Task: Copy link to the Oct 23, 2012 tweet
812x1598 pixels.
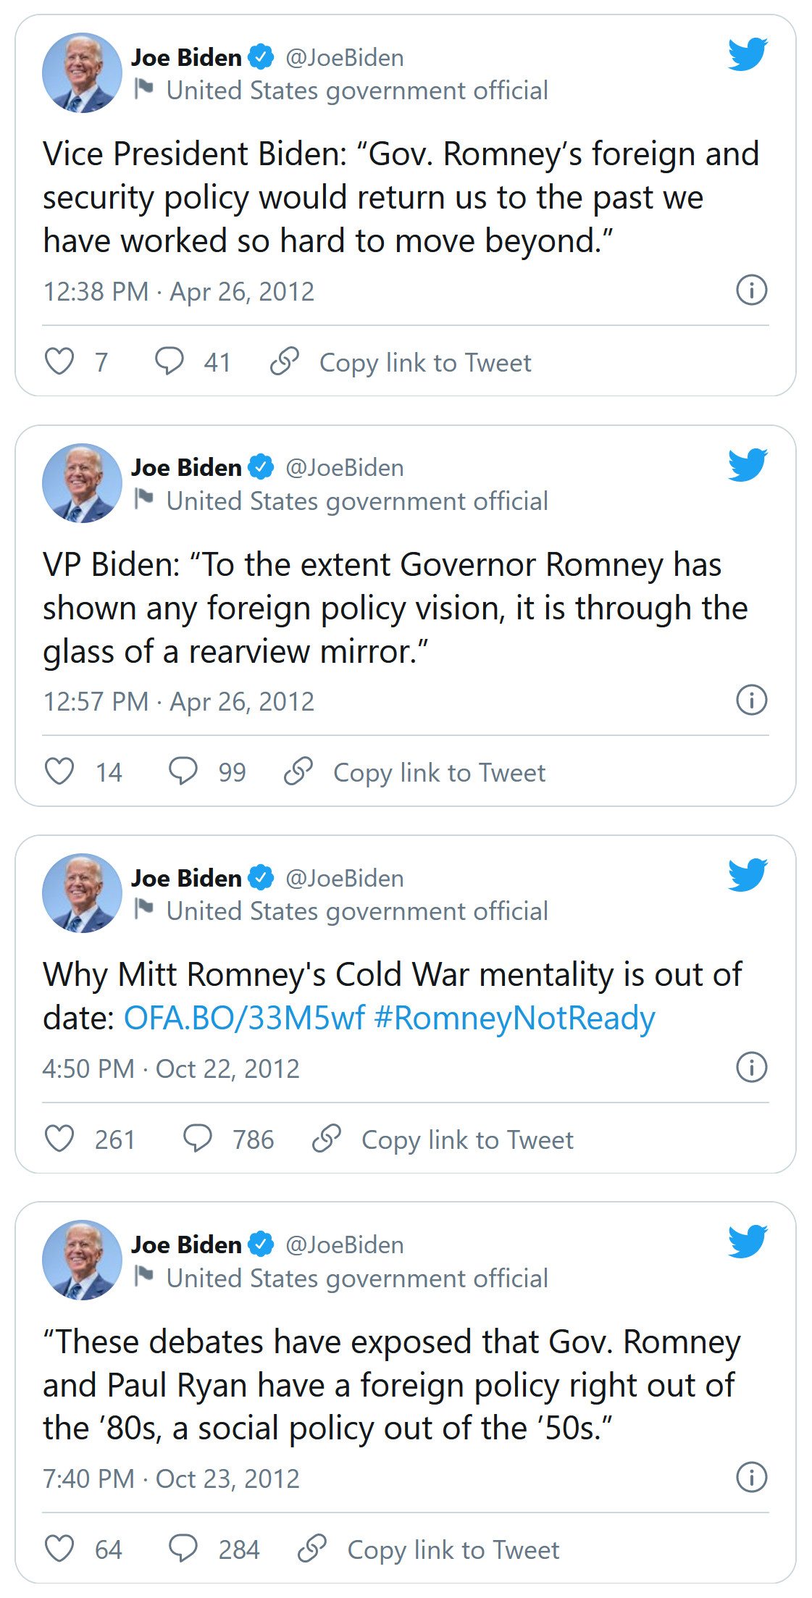Action: [429, 1549]
